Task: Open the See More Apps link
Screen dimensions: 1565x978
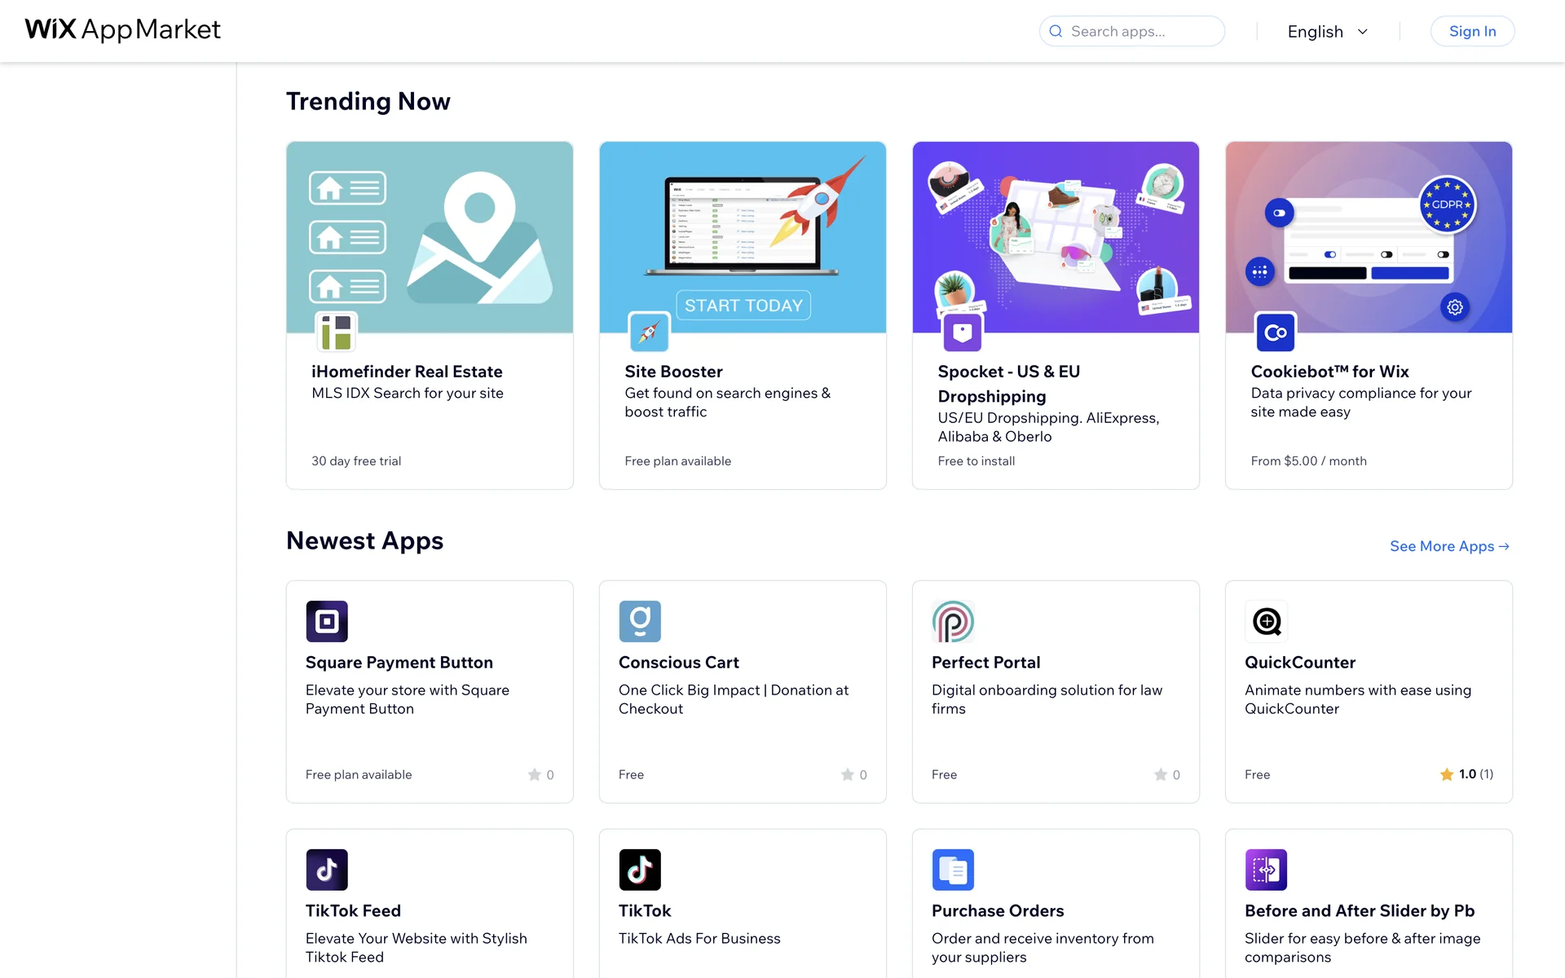Action: point(1449,546)
